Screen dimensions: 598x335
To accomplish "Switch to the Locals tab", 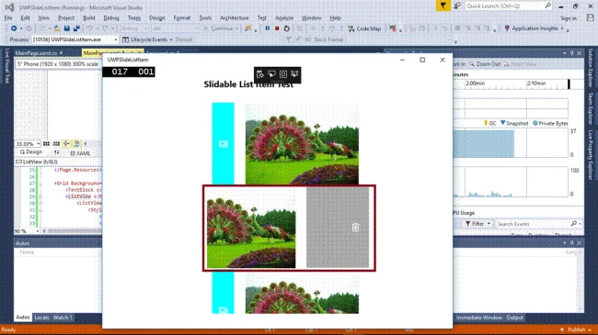I will 41,318.
